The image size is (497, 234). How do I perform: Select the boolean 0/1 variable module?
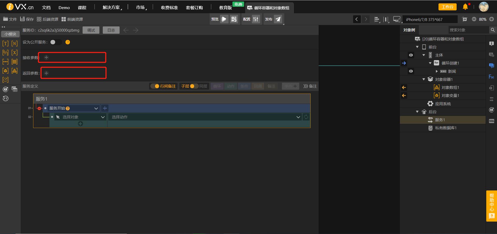point(5,53)
